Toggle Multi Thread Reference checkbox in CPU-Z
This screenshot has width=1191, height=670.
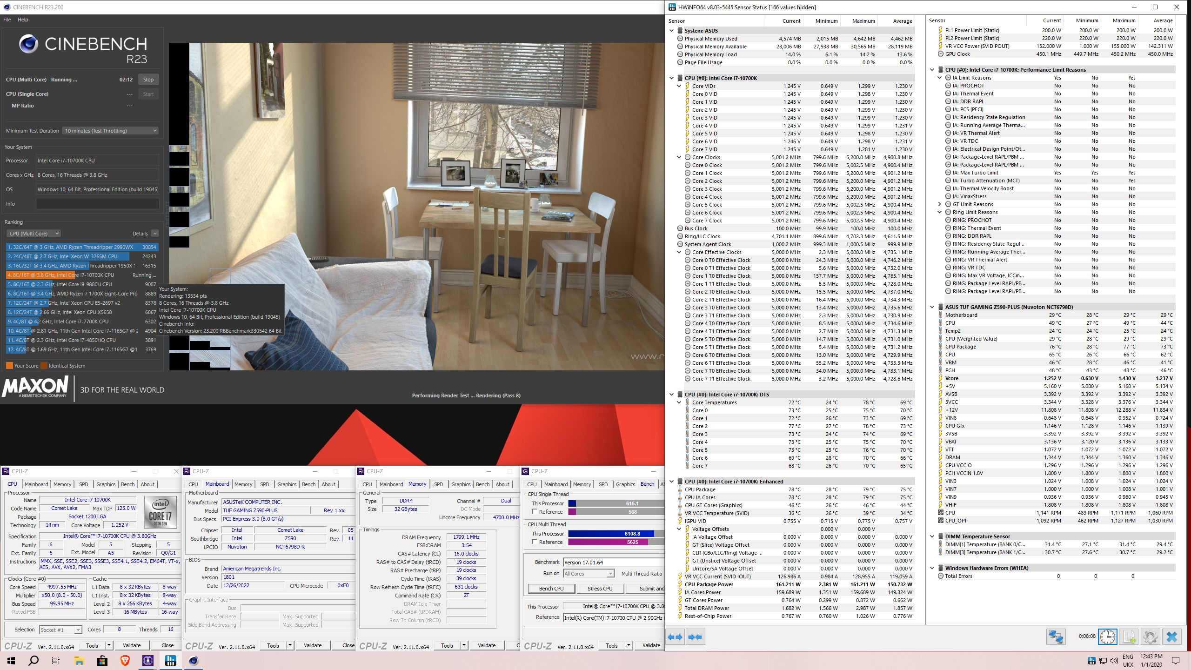pyautogui.click(x=535, y=542)
